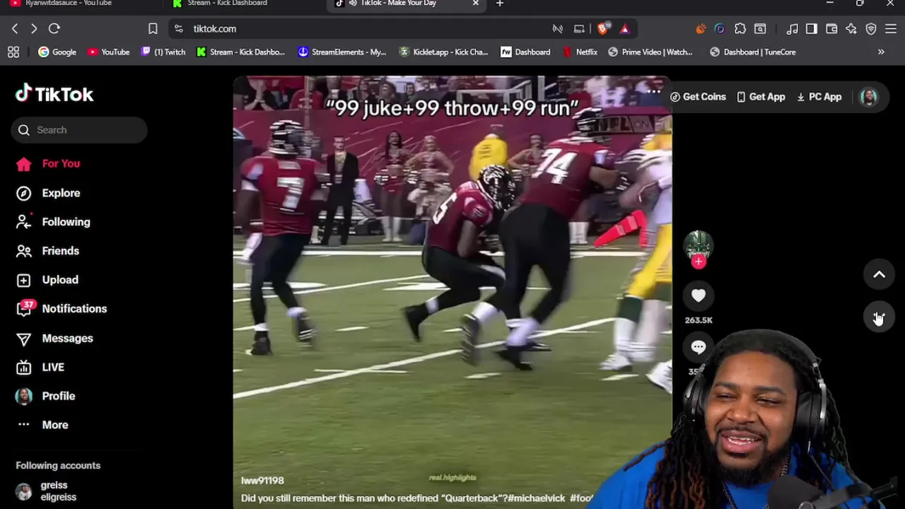Open site settings in address bar

[179, 29]
